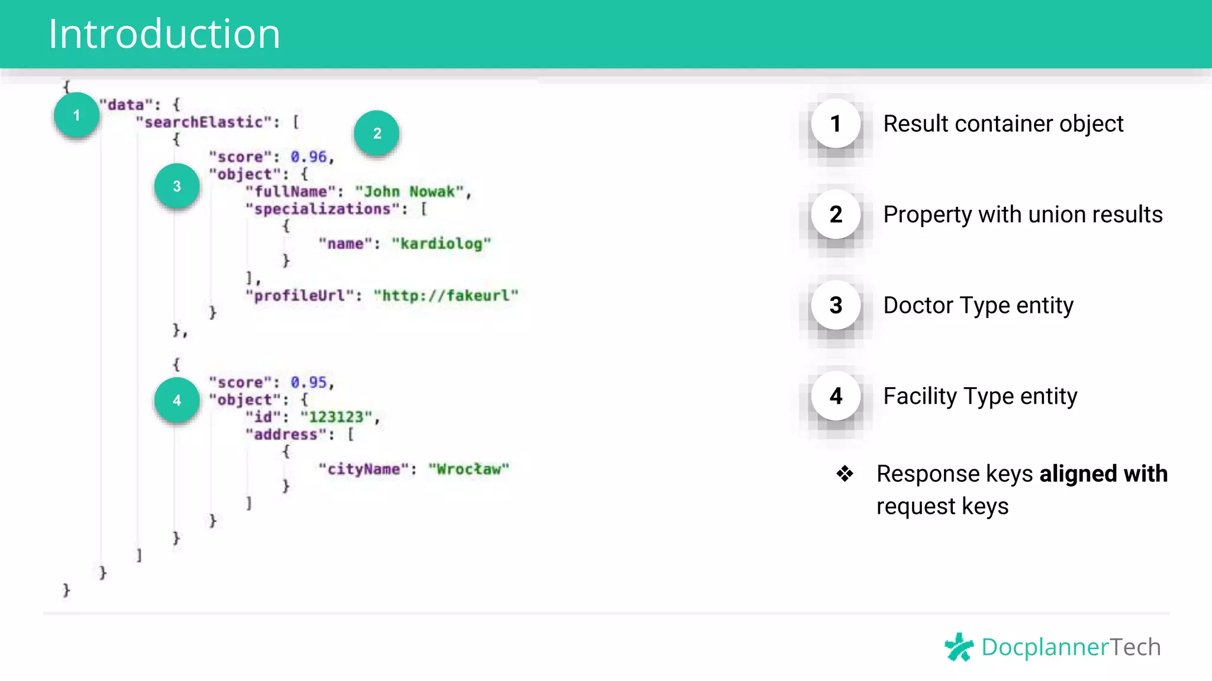The image size is (1212, 681).
Task: Select the "Property with union results" label
Action: (x=1023, y=214)
